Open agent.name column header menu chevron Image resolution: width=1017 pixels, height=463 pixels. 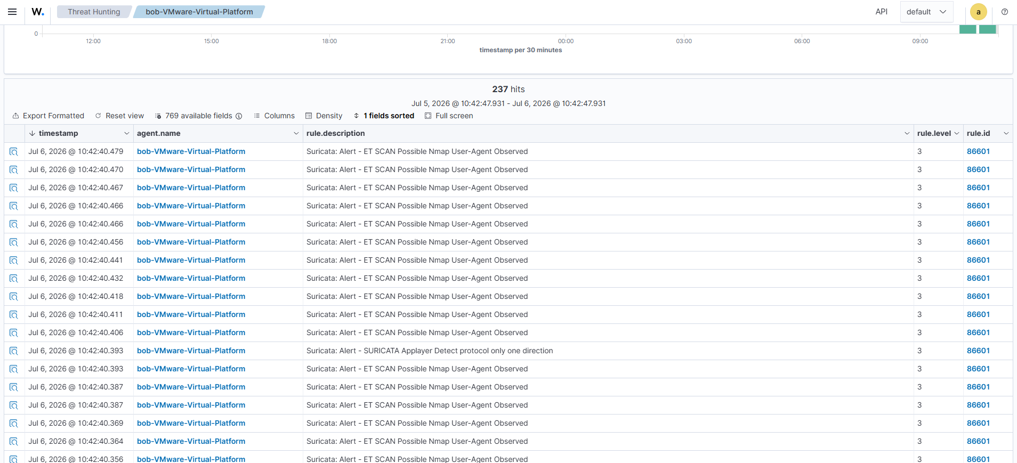coord(296,133)
